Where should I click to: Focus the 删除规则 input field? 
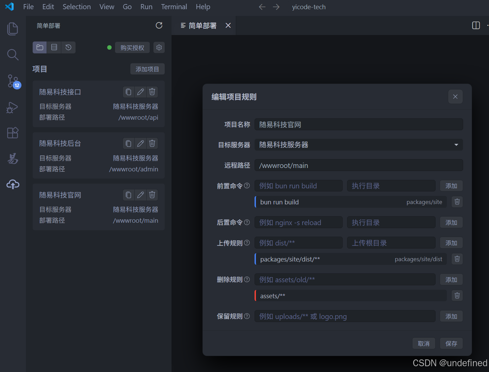345,280
